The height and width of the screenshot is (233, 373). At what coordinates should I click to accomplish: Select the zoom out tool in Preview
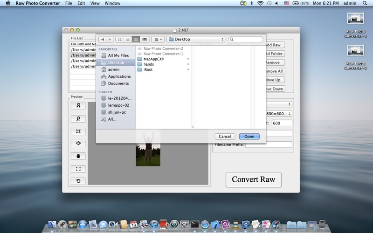pos(78,119)
